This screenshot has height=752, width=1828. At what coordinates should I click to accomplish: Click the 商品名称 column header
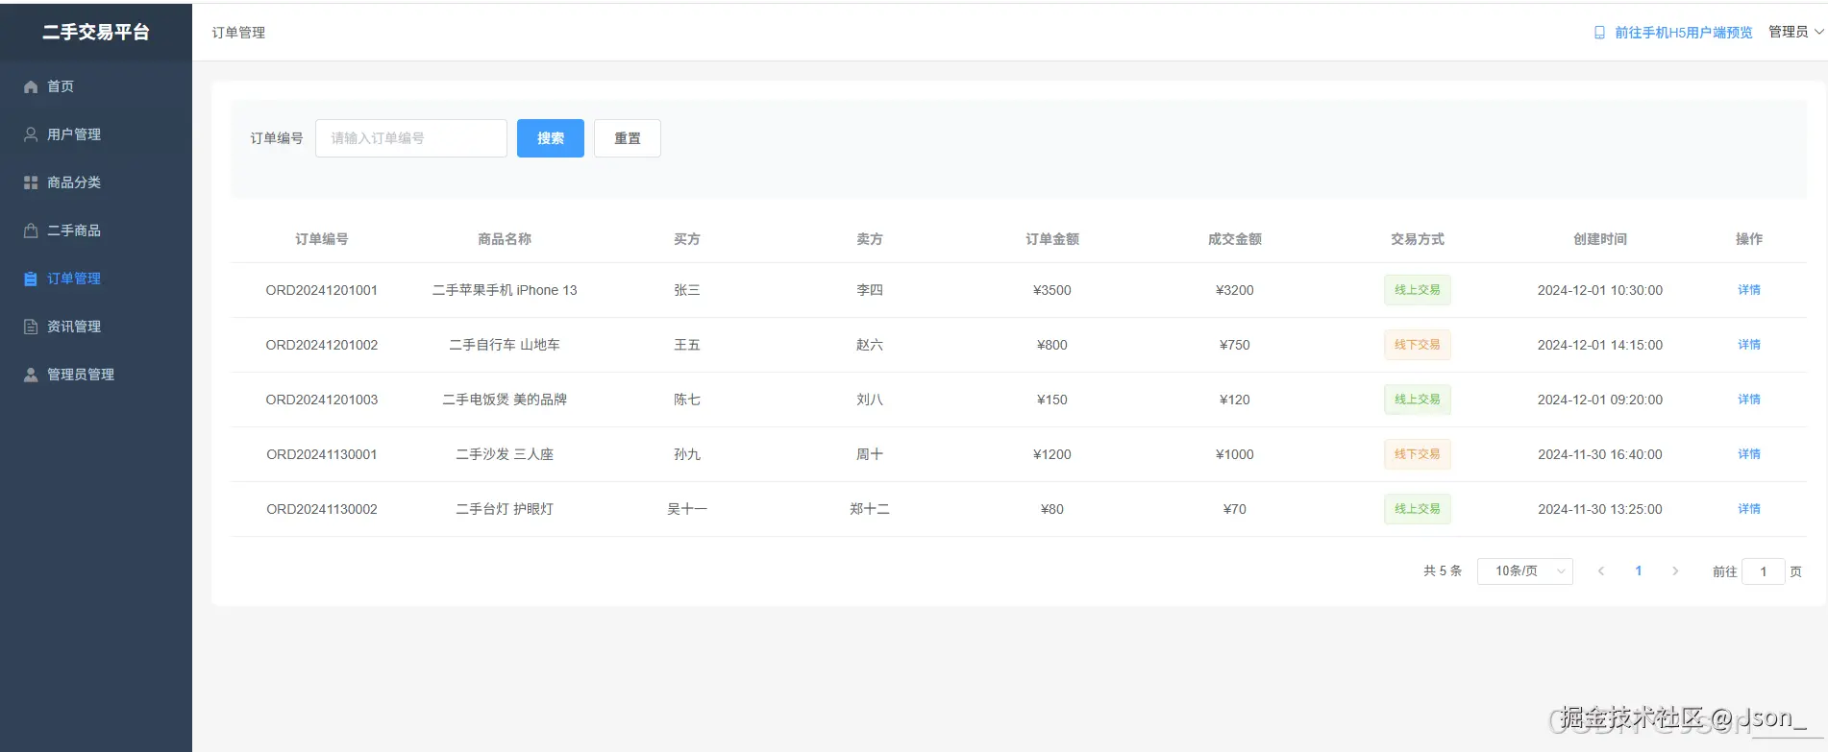(505, 239)
